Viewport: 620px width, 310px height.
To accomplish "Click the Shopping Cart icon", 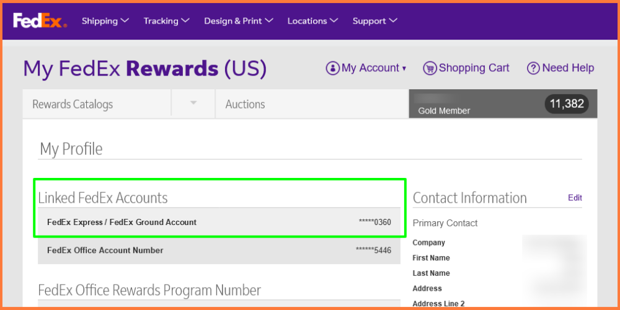I will point(430,68).
